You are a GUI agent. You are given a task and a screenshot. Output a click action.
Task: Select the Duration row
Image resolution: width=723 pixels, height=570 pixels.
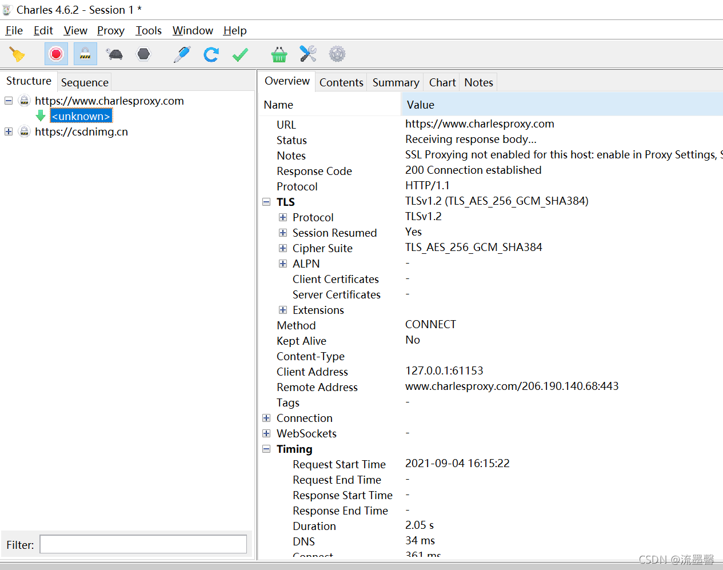(491, 526)
